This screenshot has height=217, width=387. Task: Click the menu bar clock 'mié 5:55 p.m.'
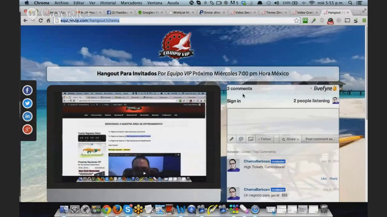(x=330, y=3)
